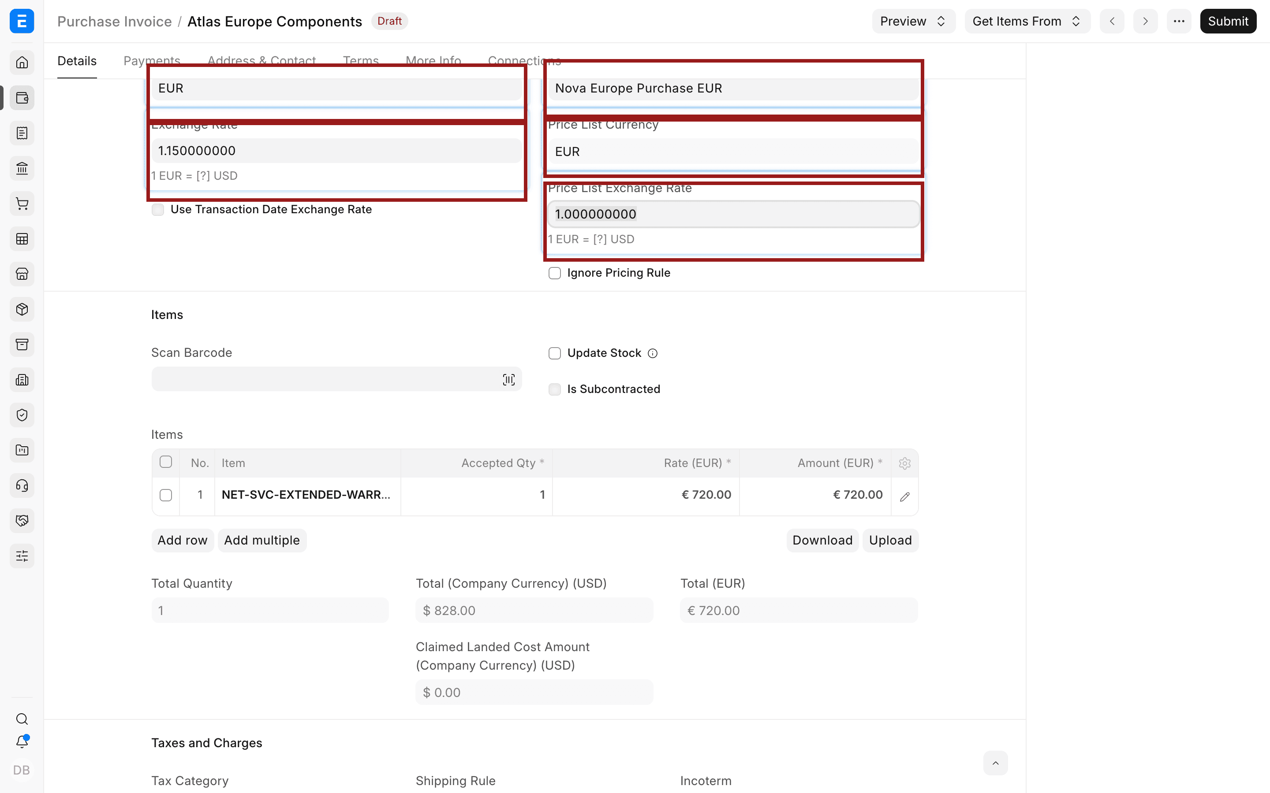1270x793 pixels.
Task: Click the barcode scanner icon
Action: click(x=508, y=379)
